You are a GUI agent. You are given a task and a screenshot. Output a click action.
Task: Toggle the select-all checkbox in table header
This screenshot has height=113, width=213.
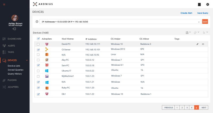(x=38, y=39)
